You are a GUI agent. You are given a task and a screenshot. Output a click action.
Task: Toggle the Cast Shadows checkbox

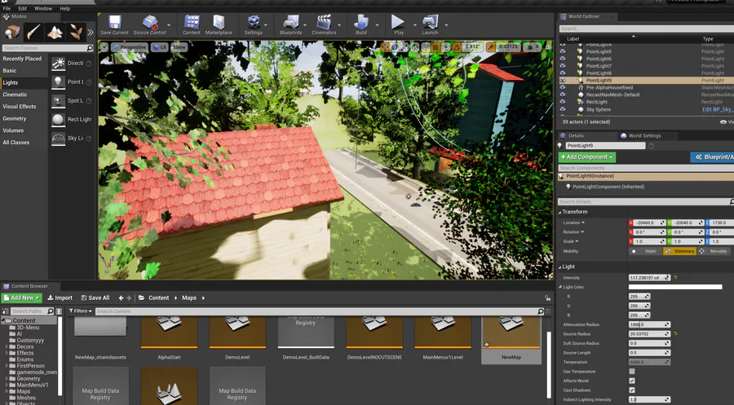click(632, 390)
